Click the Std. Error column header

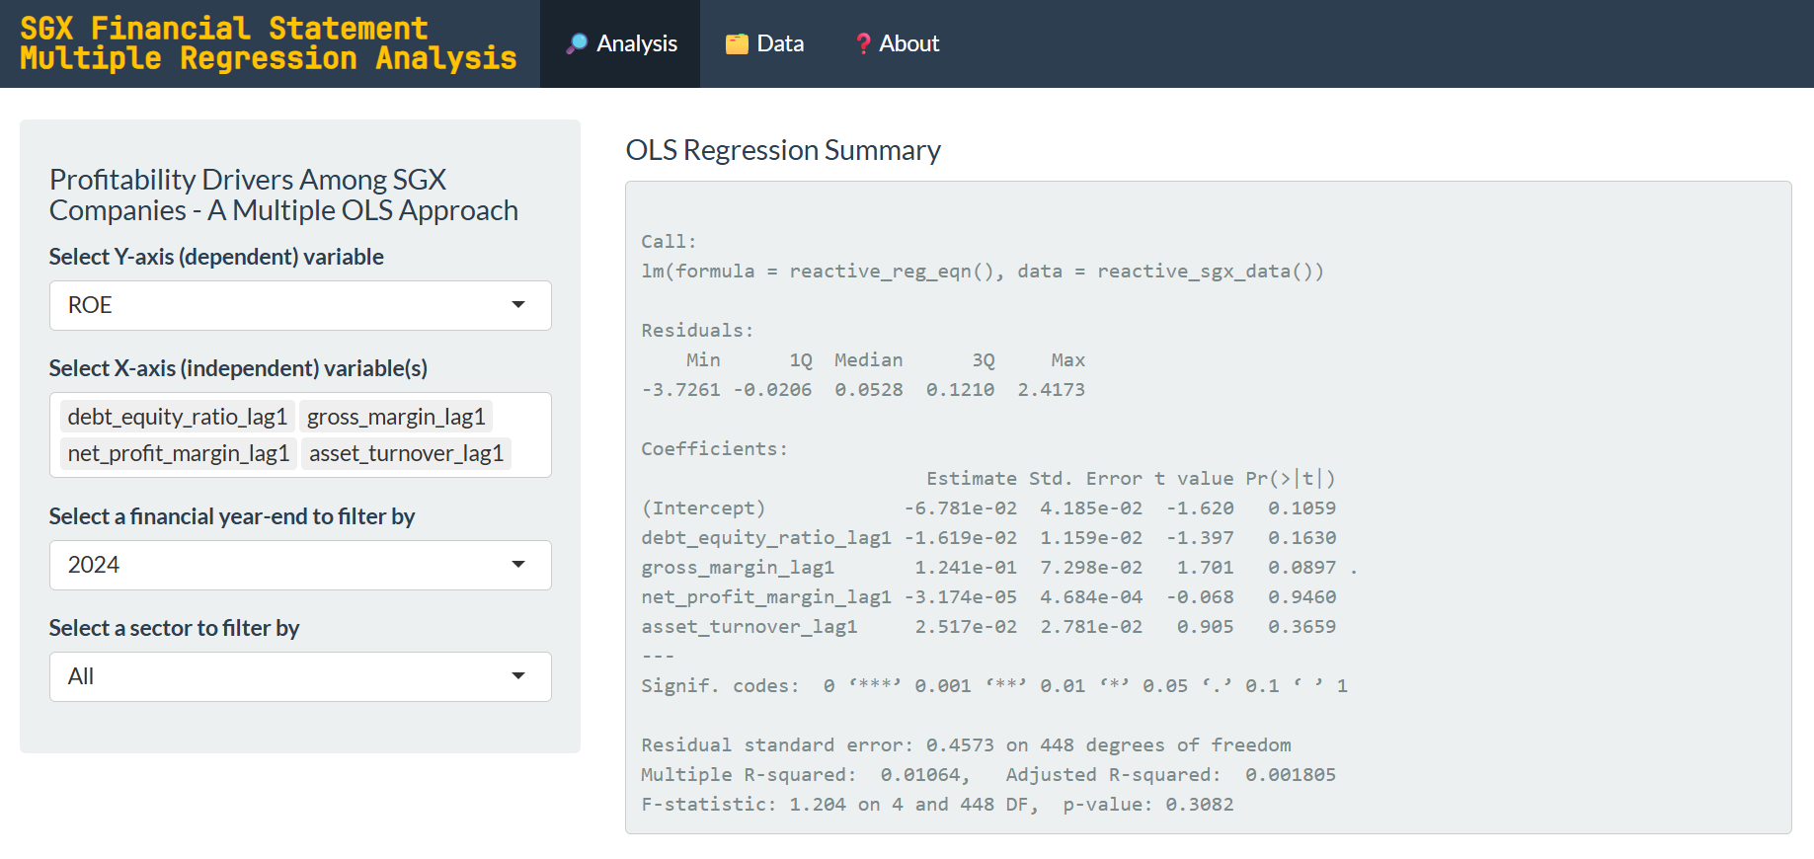pyautogui.click(x=1085, y=479)
